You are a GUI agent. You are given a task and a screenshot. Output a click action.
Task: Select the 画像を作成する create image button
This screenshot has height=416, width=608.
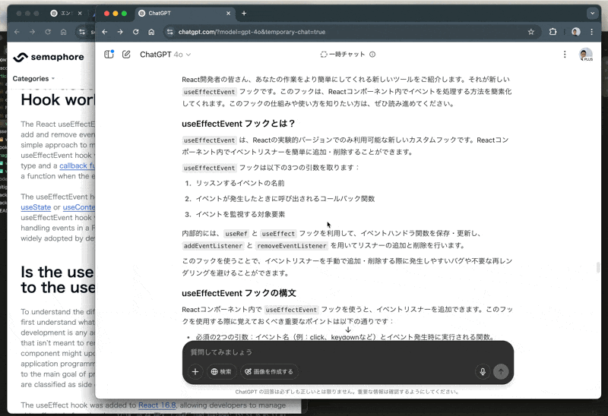(x=269, y=371)
